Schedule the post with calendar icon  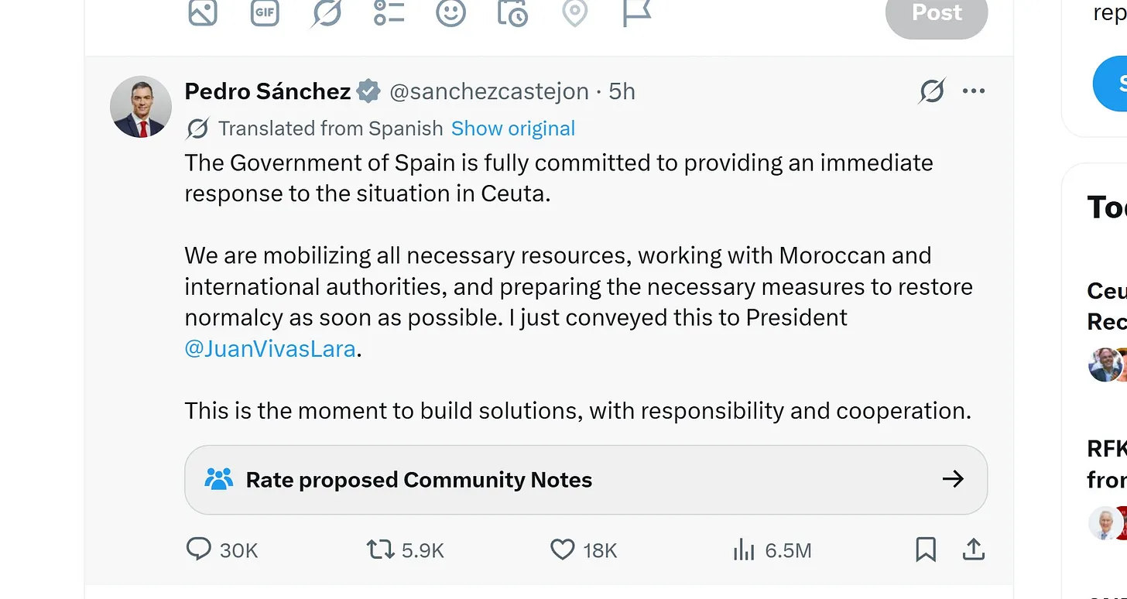pyautogui.click(x=512, y=12)
